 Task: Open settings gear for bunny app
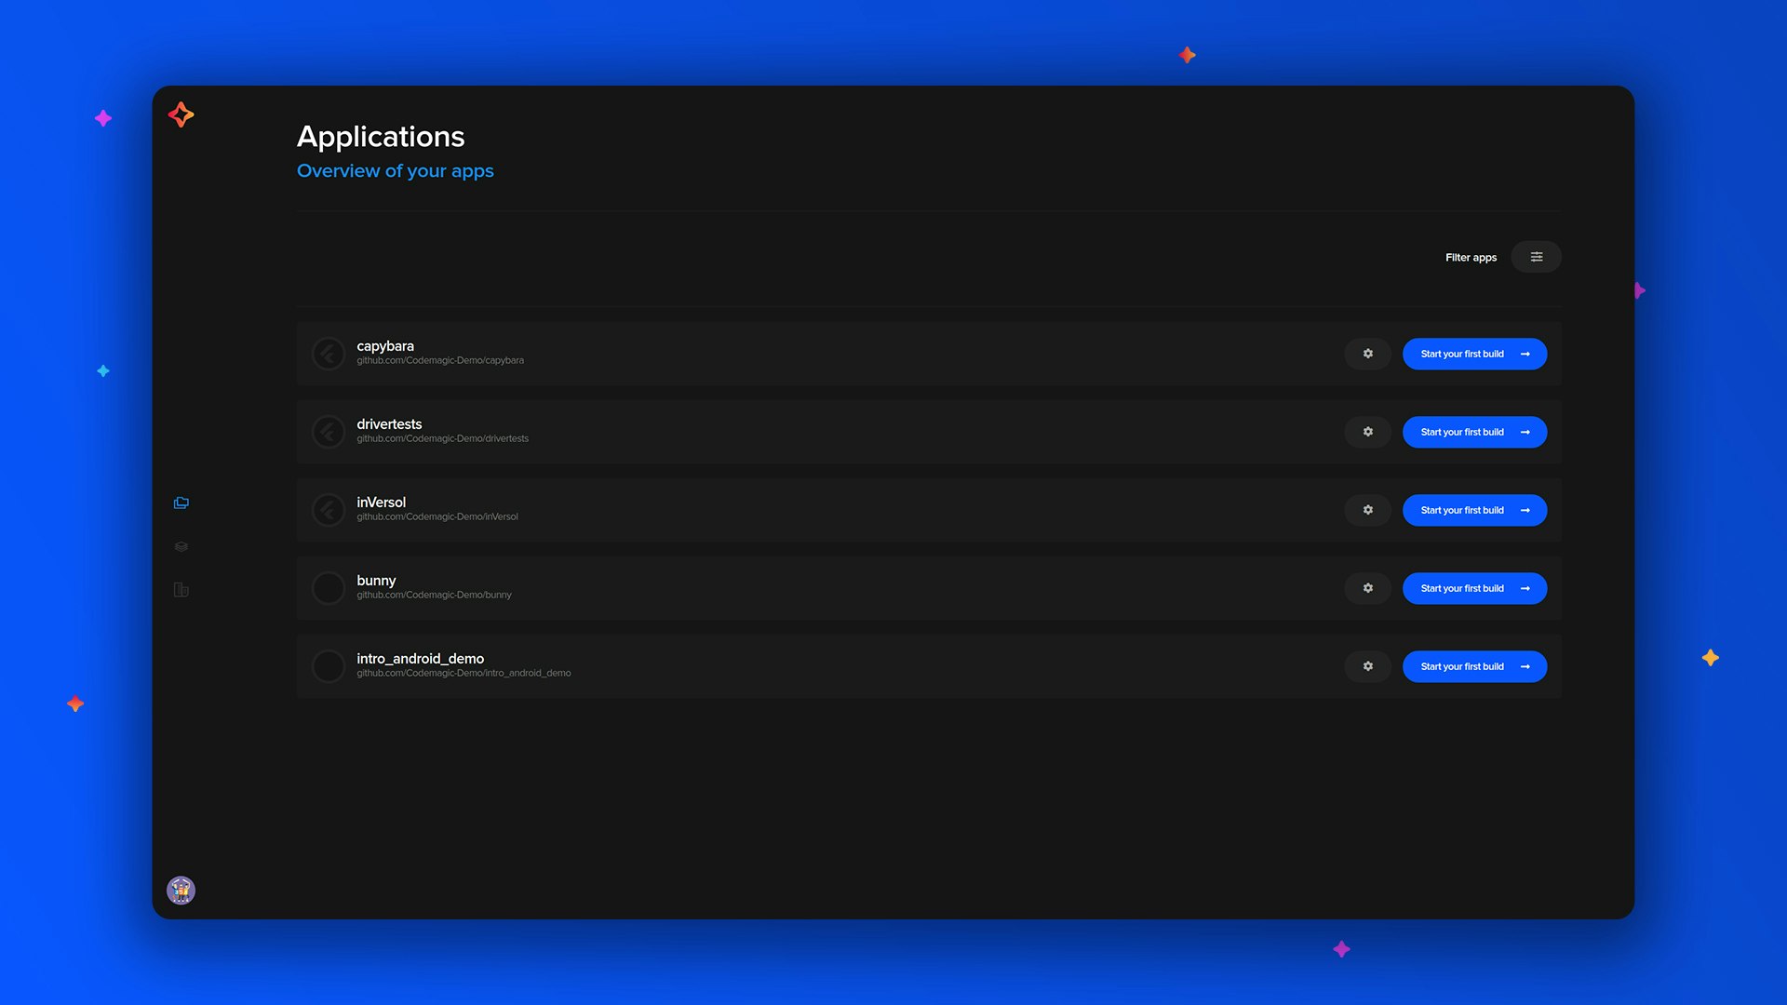point(1367,588)
